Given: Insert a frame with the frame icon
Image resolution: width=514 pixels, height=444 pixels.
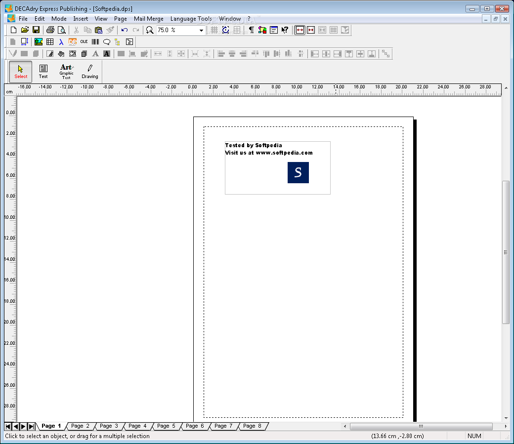Looking at the screenshot, I should coord(25,42).
